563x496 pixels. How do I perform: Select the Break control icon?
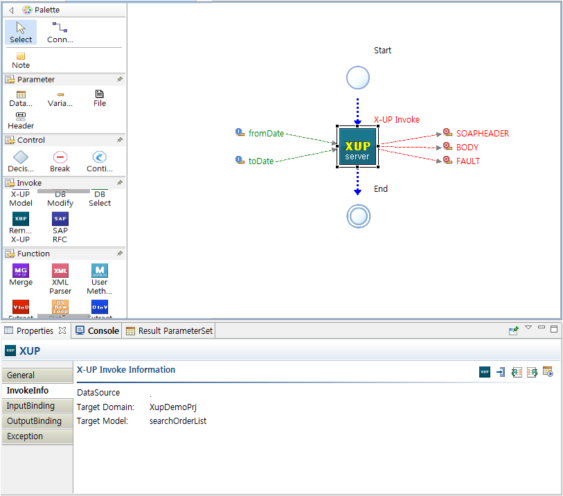tap(60, 158)
